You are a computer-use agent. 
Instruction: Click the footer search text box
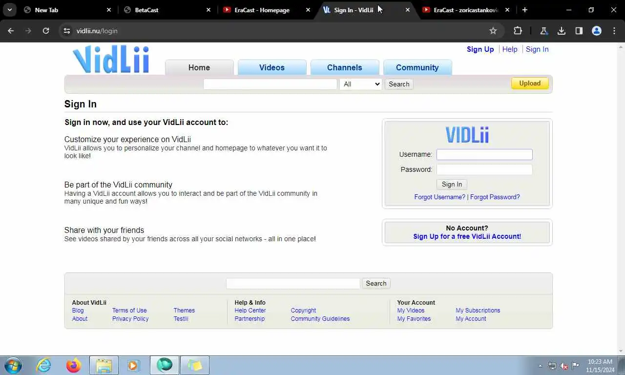[293, 283]
